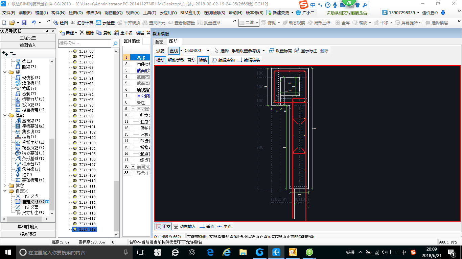462x259 pixels.
Task: Run 汇总计算 summary calculation
Action: (x=82, y=23)
